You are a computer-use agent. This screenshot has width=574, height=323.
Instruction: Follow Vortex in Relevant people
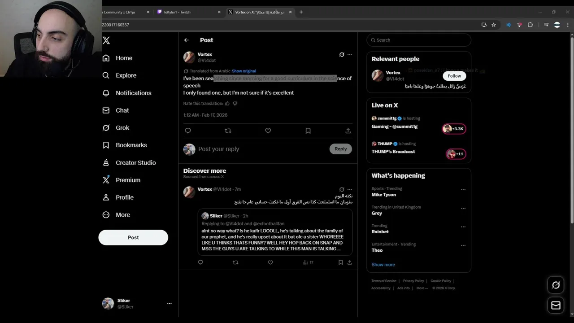pyautogui.click(x=454, y=76)
